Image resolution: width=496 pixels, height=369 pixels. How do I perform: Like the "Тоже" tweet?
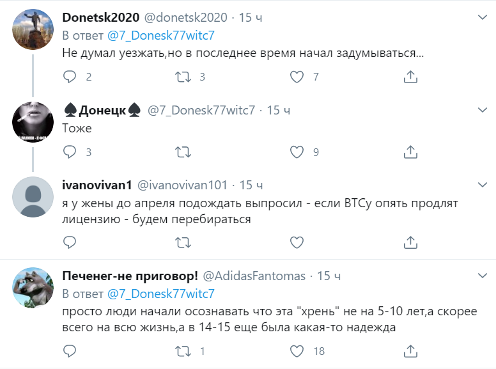[297, 152]
